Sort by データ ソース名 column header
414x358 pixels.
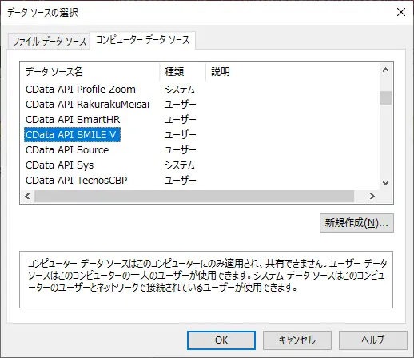90,72
